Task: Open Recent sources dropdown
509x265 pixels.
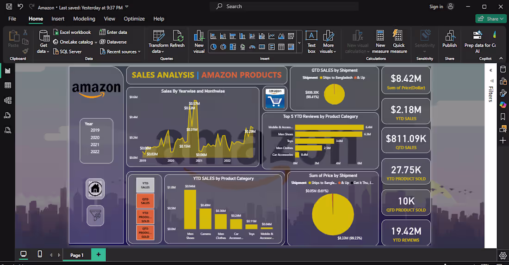Action: point(120,52)
